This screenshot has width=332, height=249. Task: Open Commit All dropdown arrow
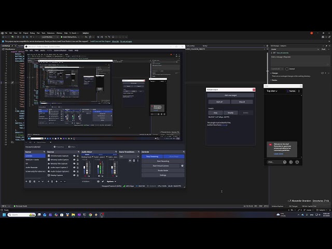282,69
